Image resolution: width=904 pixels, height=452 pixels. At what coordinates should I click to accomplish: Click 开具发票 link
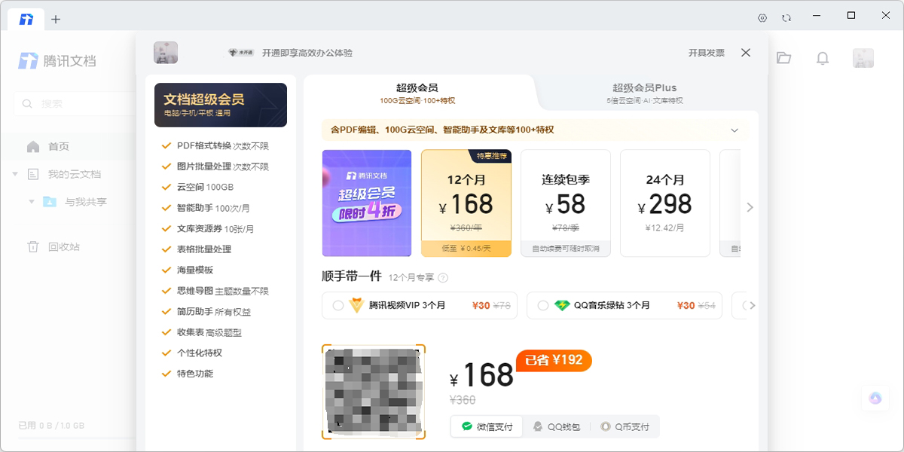coord(707,53)
